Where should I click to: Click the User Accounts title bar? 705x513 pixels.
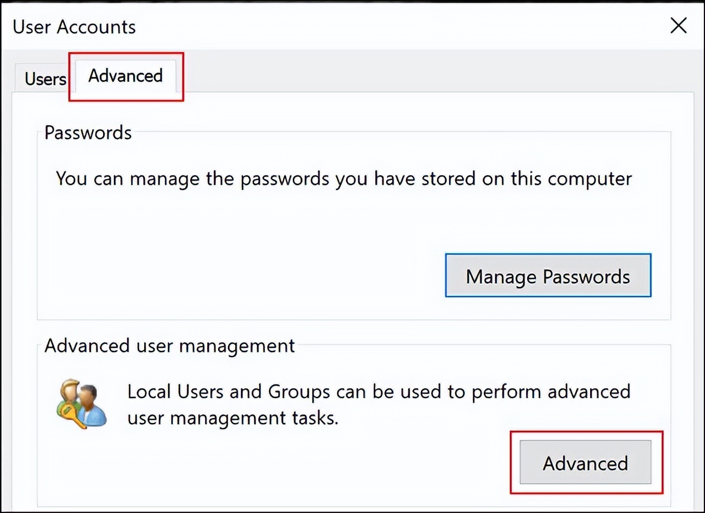point(74,27)
